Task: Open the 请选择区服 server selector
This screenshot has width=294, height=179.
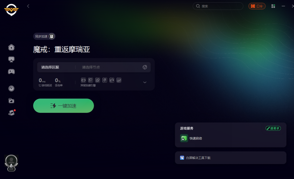Action: pos(50,67)
